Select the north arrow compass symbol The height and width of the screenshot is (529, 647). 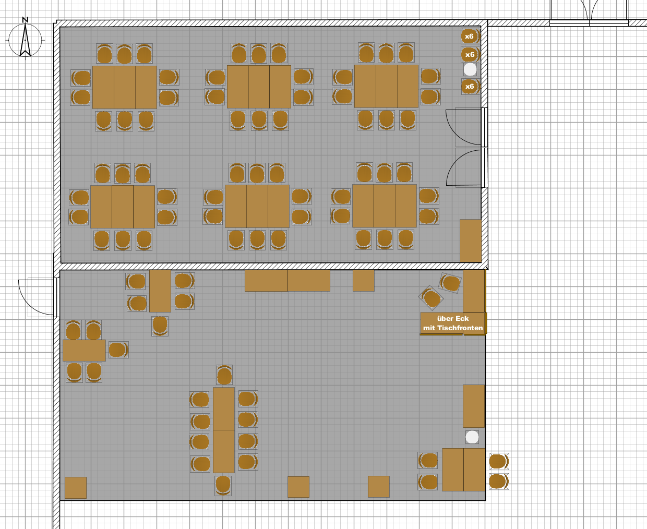point(24,39)
